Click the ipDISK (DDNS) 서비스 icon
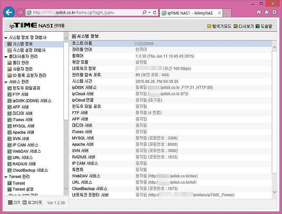Image resolution: width=282 pixels, height=214 pixels. point(9,101)
